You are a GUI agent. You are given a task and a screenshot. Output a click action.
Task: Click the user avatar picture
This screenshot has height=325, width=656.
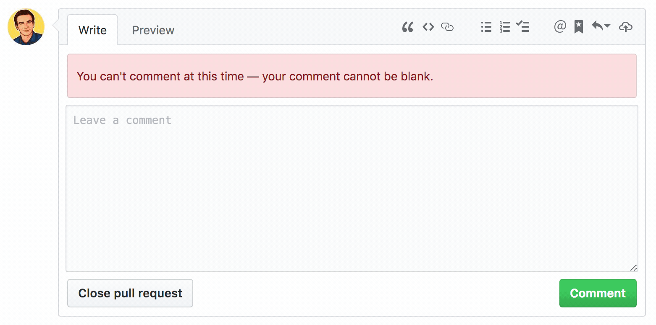tap(26, 26)
